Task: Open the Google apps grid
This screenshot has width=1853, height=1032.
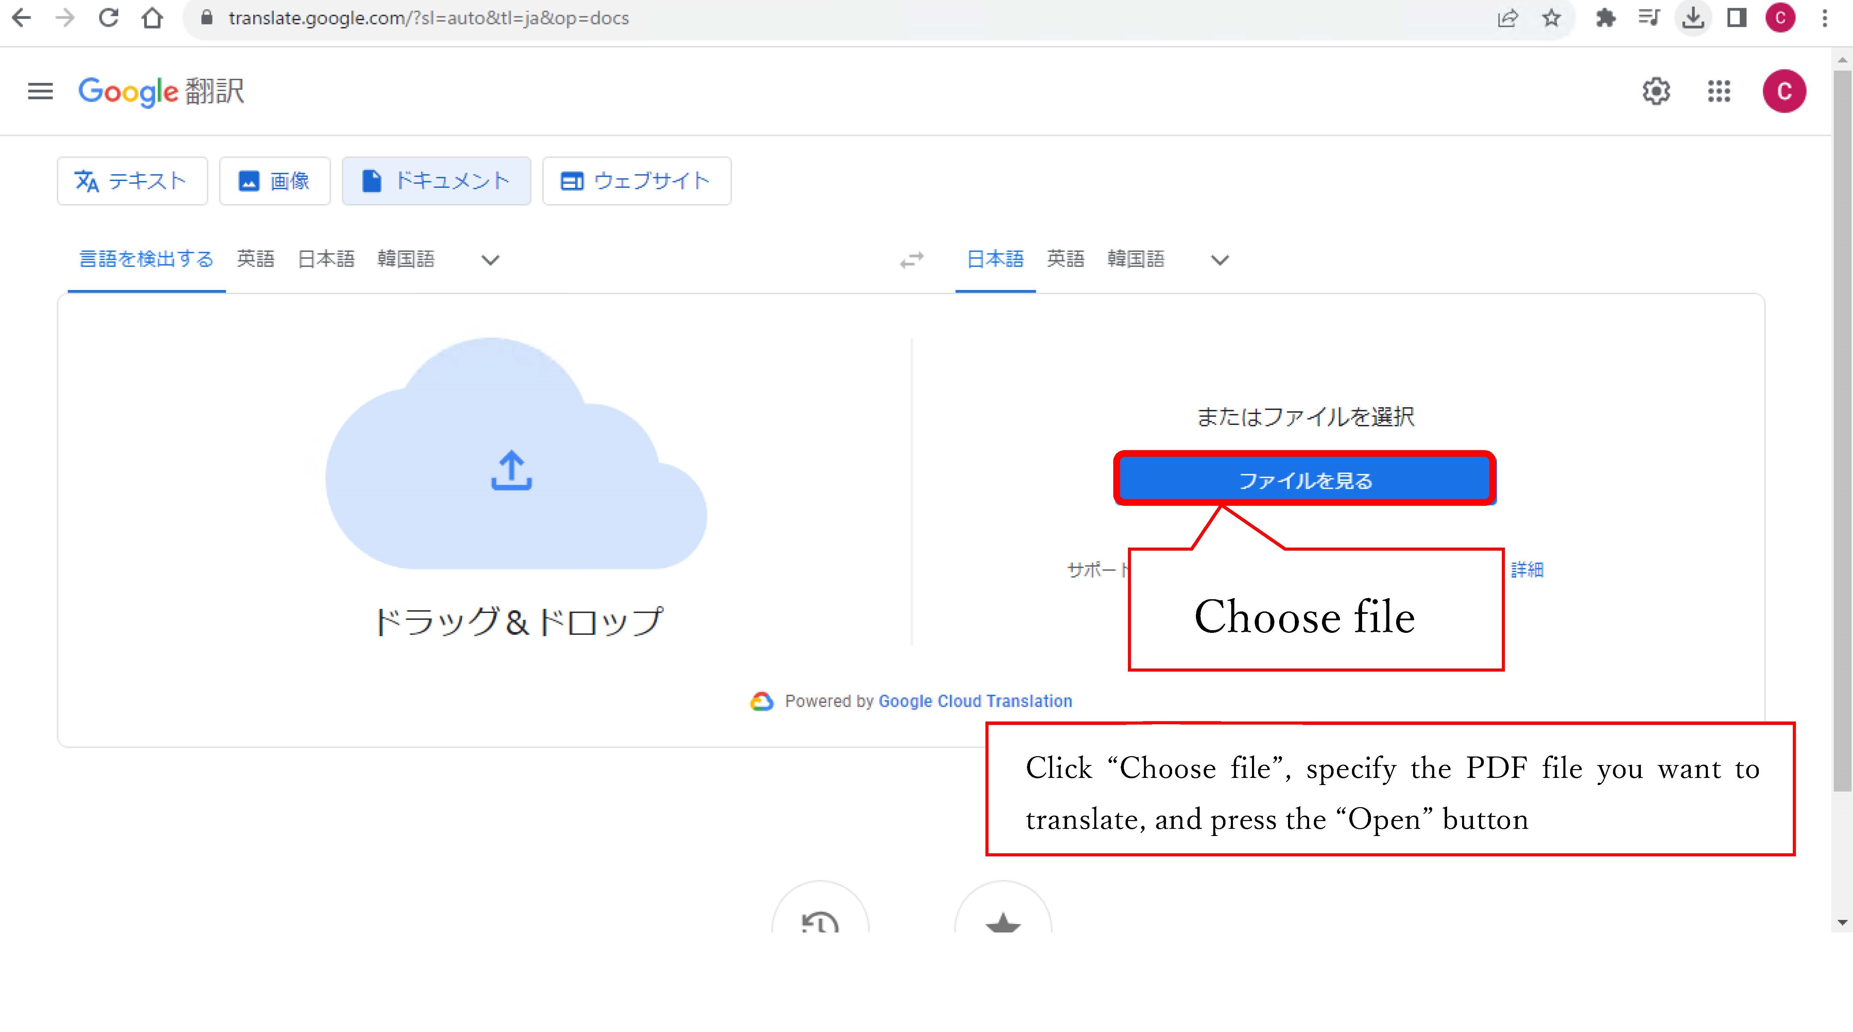Action: pos(1719,91)
